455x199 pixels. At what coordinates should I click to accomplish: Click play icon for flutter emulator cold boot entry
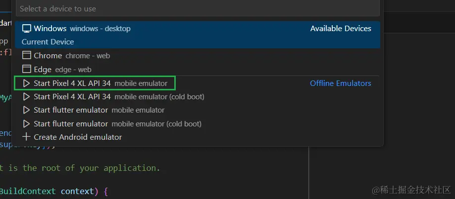[x=26, y=124]
